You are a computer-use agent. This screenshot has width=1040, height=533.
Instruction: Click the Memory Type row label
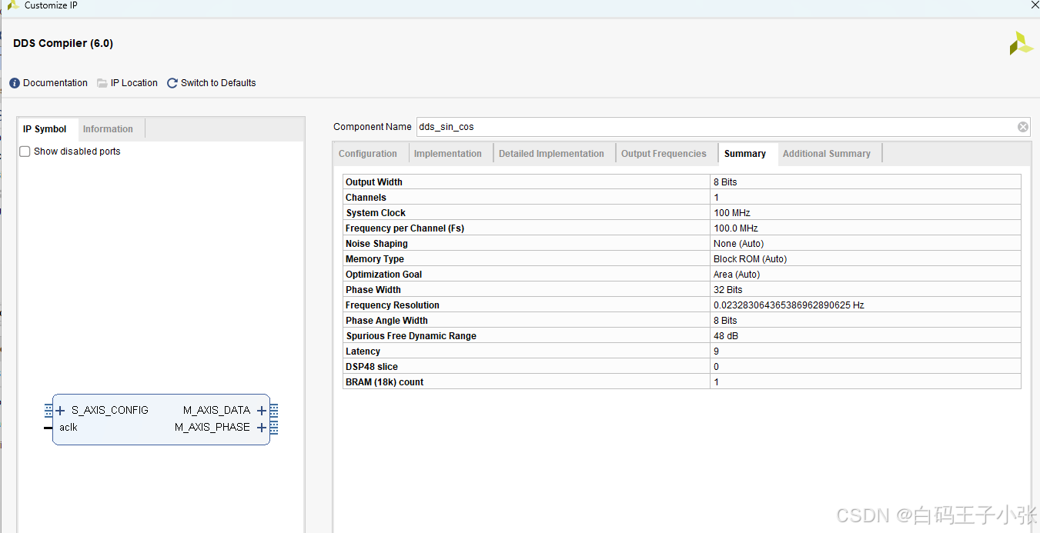375,259
